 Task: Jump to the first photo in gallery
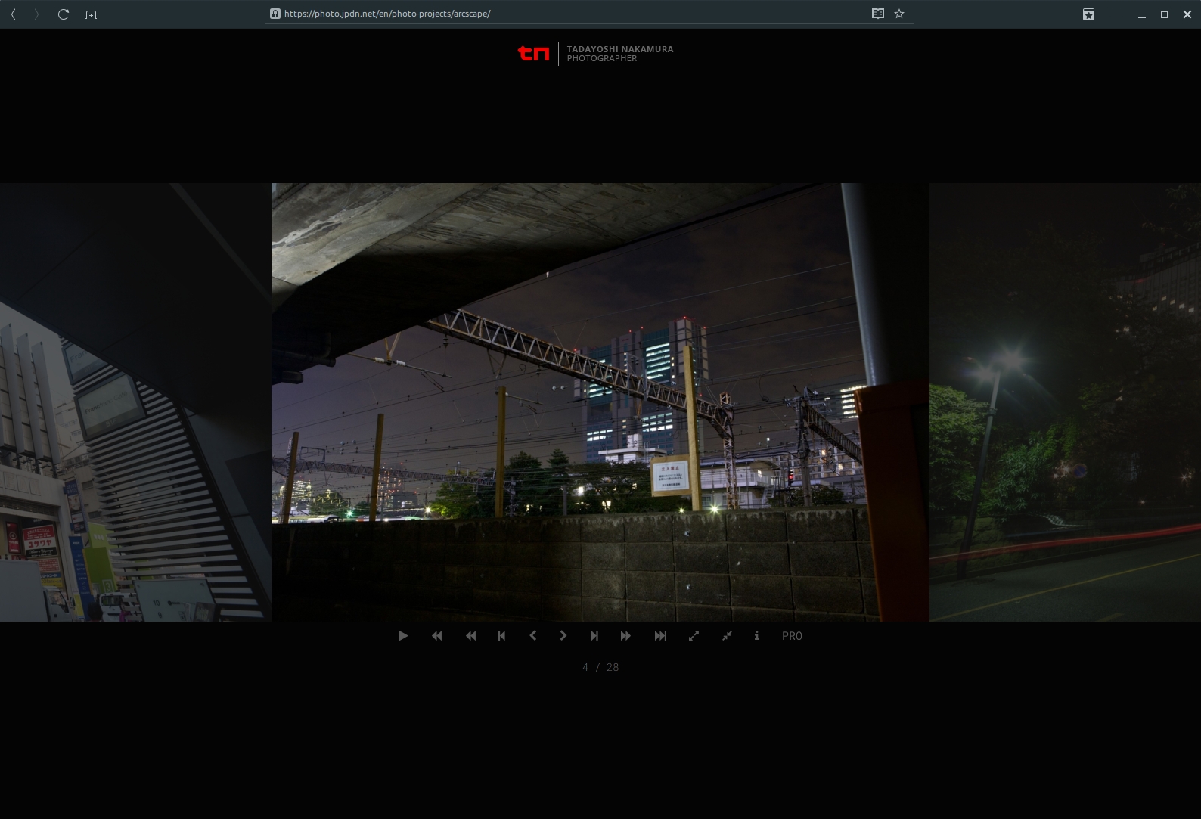(437, 636)
